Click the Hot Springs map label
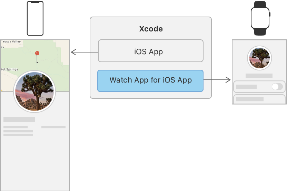The image size is (287, 192). coord(9,69)
